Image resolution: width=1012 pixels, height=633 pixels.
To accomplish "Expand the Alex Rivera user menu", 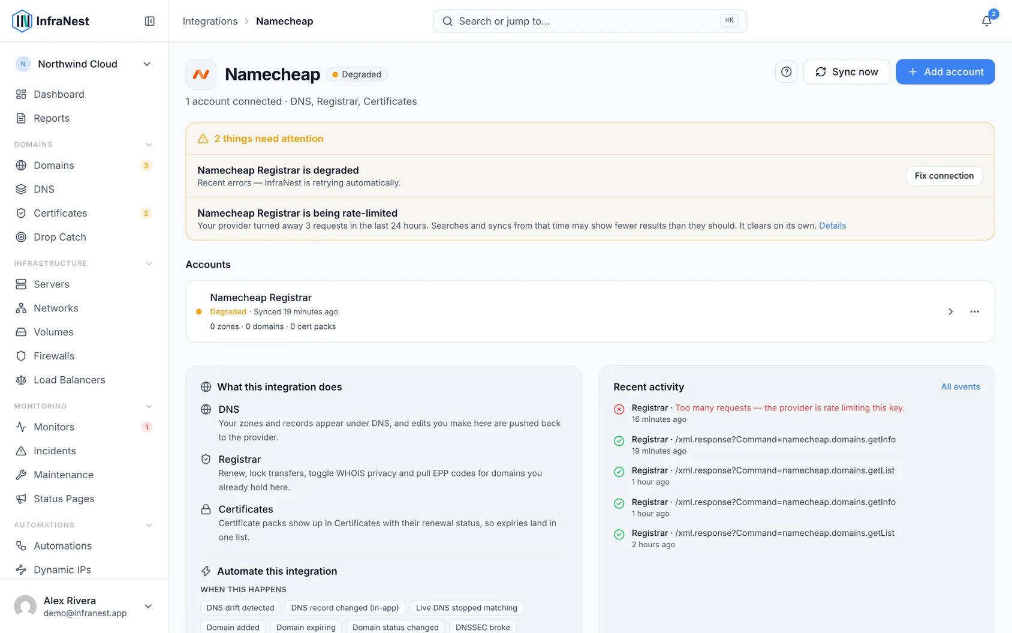I will 148,606.
